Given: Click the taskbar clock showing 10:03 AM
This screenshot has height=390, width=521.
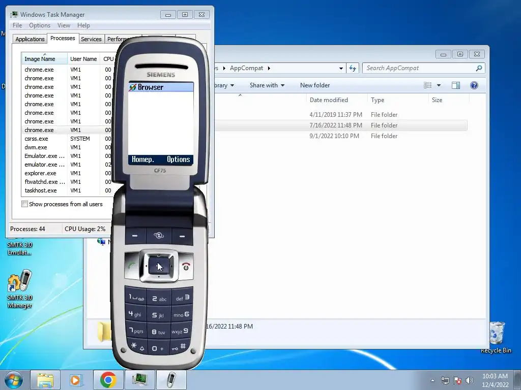Looking at the screenshot, I should click(x=495, y=380).
